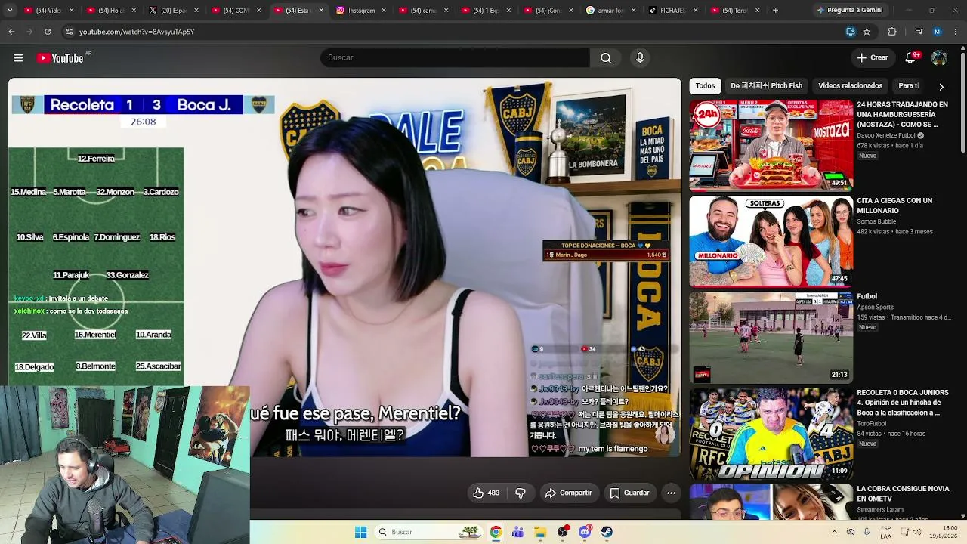Open the Chrome profile M button
Image resolution: width=967 pixels, height=544 pixels.
(938, 32)
